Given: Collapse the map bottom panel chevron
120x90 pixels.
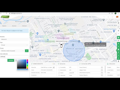Looking at the screenshot, I should pyautogui.click(x=106, y=61).
